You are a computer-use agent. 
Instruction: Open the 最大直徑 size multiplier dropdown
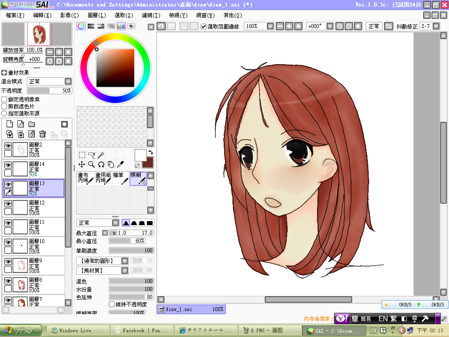click(105, 233)
